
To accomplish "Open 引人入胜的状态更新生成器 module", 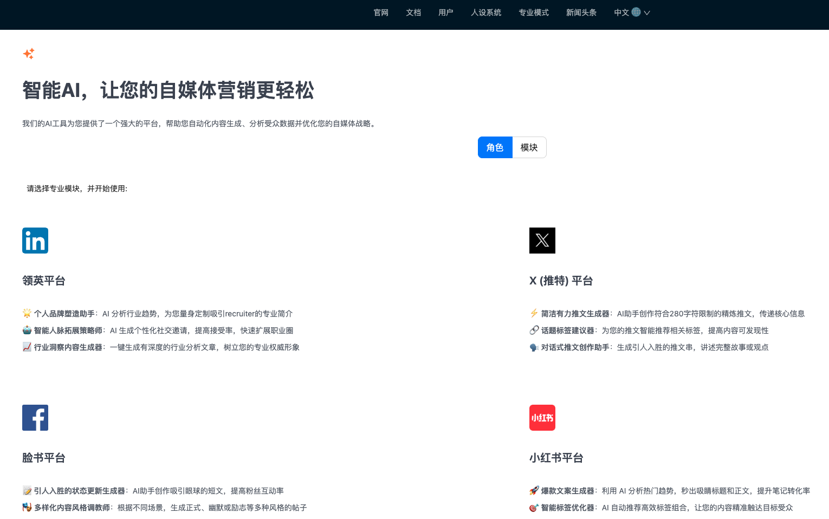I will coord(80,491).
